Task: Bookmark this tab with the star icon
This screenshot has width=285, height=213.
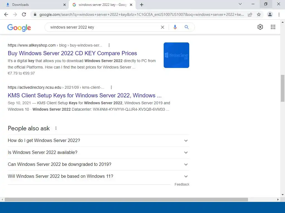Action: 259,14
